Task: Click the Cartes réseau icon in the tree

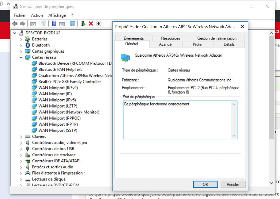Action: pyautogui.click(x=27, y=57)
